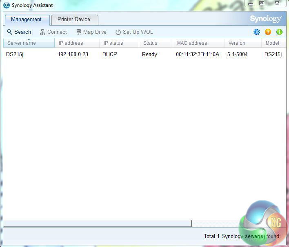Click the Synology Assistant title bar icon
Screen dimensions: 289x247
[x=7, y=5]
